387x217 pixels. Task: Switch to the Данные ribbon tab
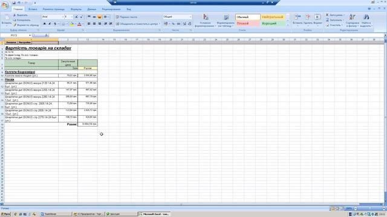point(91,9)
